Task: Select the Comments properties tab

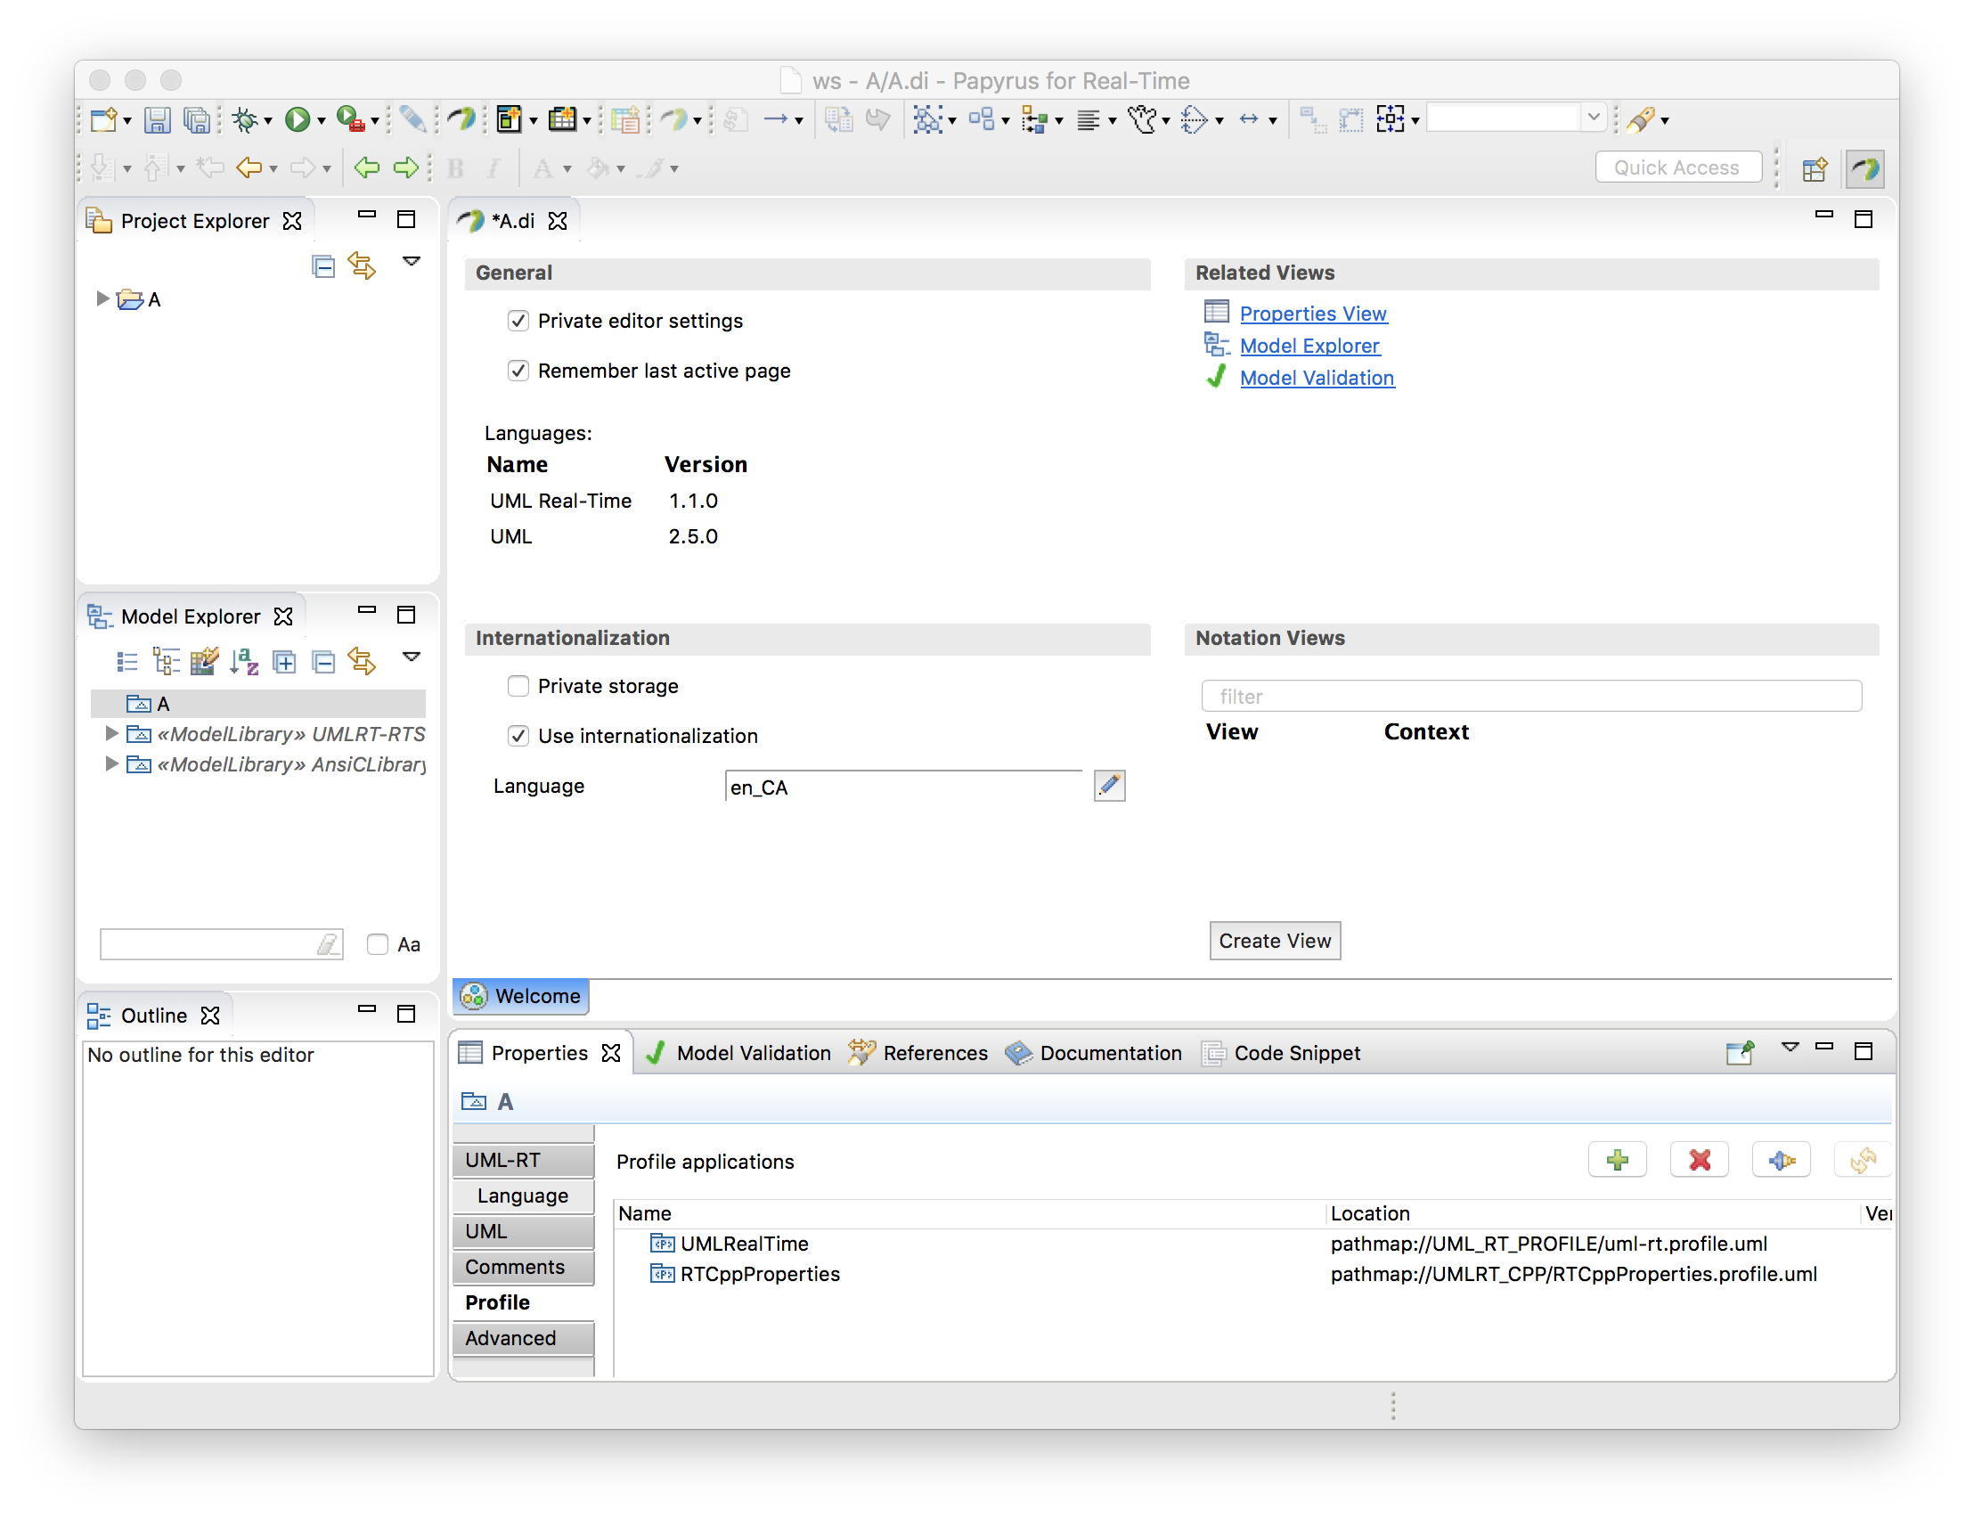Action: coord(523,1266)
